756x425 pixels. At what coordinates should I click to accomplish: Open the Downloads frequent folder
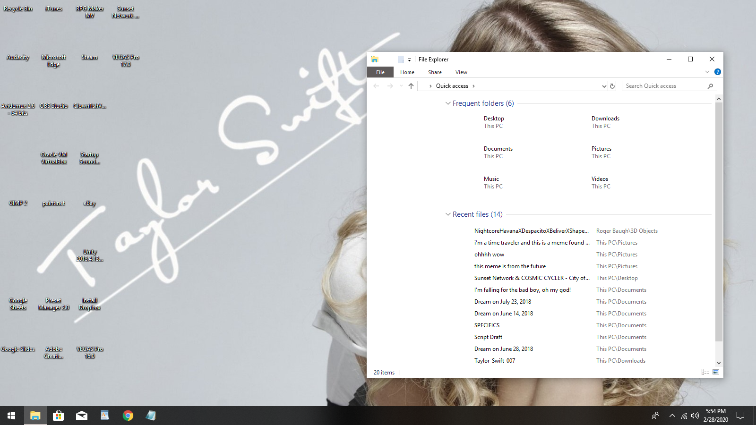pos(605,122)
